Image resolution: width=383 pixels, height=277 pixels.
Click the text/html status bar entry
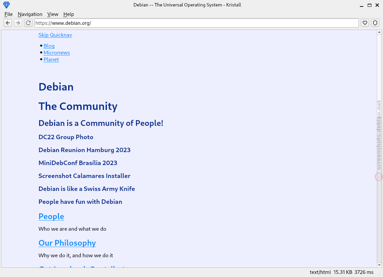pyautogui.click(x=320, y=272)
